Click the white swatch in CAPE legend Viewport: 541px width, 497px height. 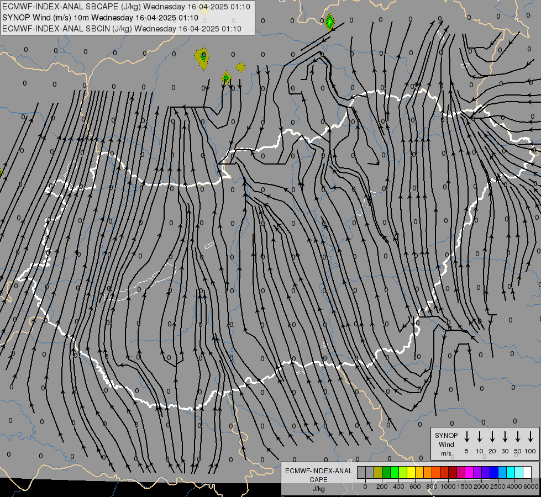(x=527, y=472)
